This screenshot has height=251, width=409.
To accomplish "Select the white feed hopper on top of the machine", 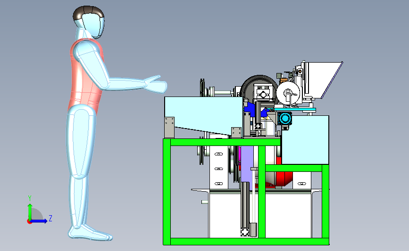I will (323, 80).
